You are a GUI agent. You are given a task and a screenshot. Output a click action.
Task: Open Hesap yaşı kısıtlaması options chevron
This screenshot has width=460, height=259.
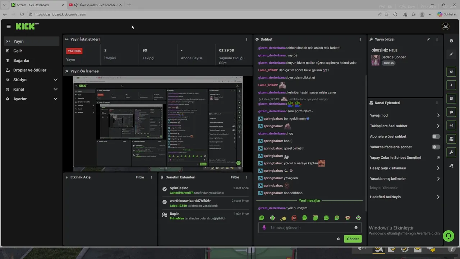(x=438, y=168)
